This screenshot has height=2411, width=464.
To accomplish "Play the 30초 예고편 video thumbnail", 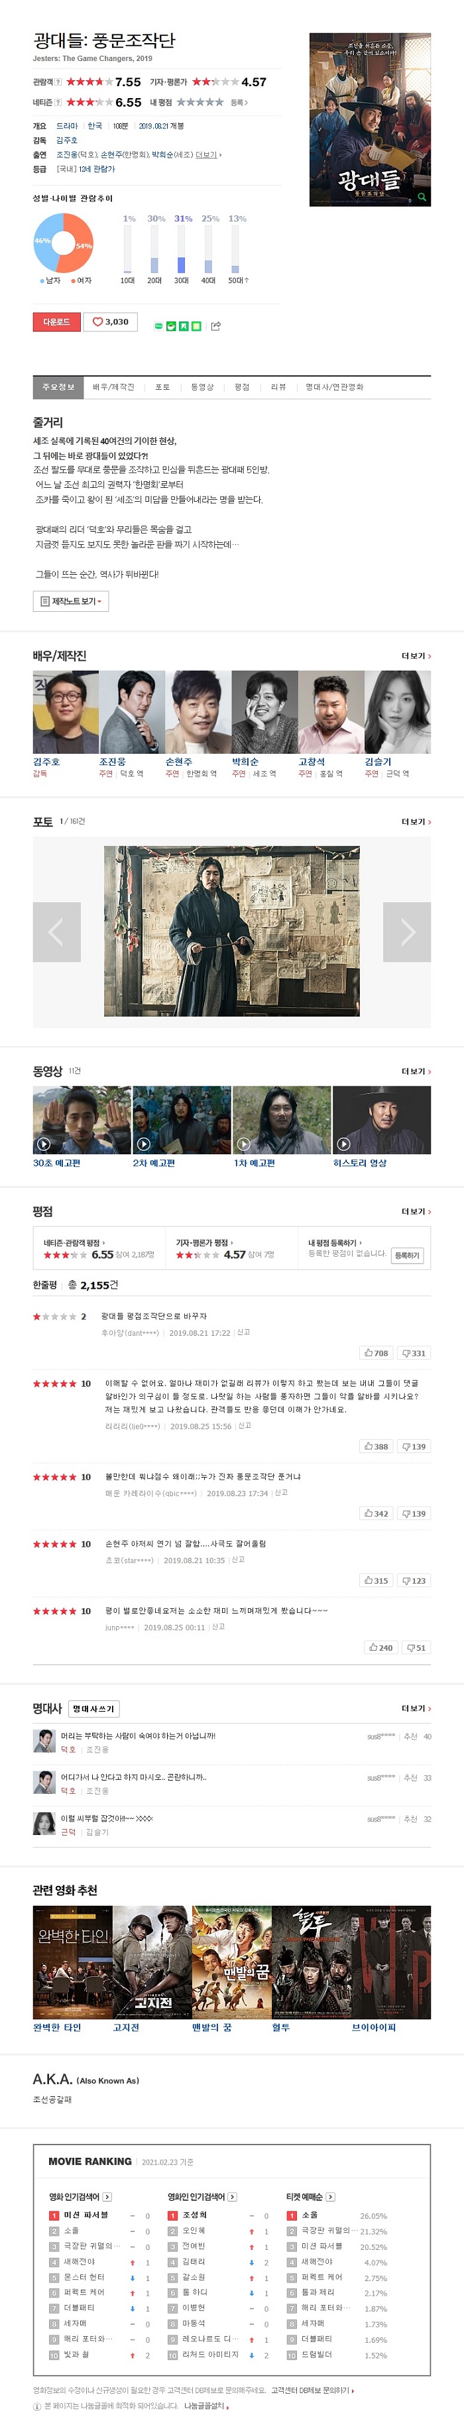I will 82,1120.
